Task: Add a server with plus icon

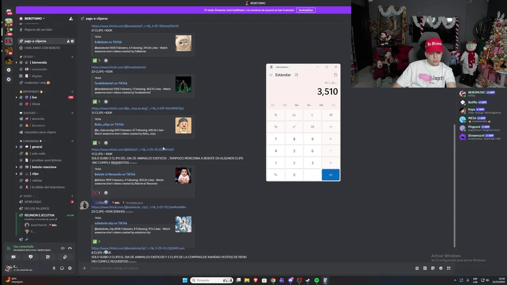Action: click(x=9, y=70)
